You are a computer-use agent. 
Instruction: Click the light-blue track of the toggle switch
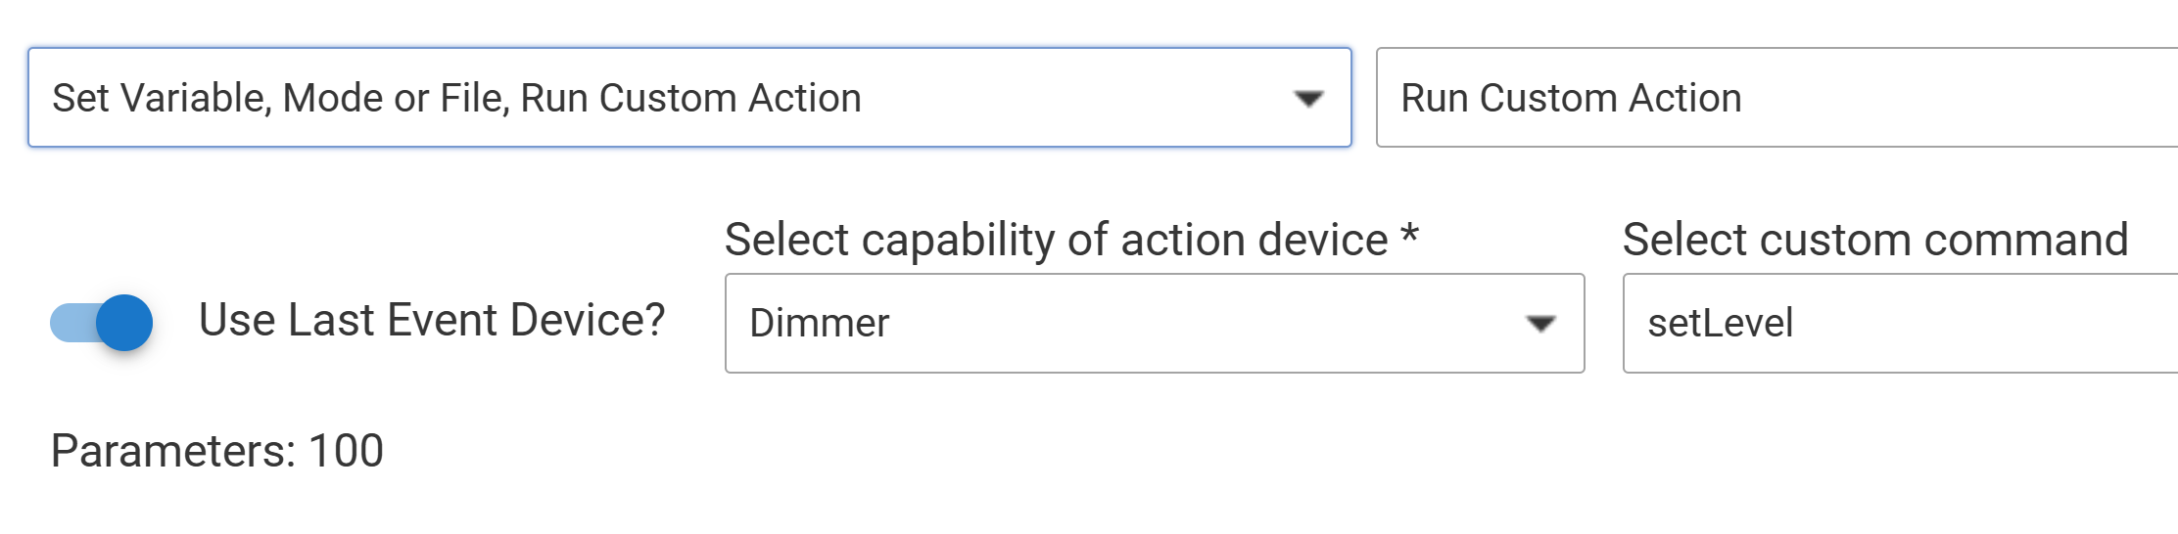click(69, 323)
